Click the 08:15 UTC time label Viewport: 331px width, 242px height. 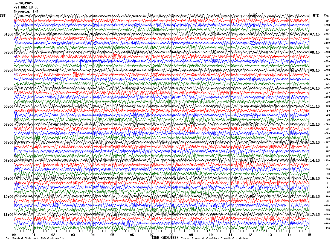pyautogui.click(x=315, y=52)
